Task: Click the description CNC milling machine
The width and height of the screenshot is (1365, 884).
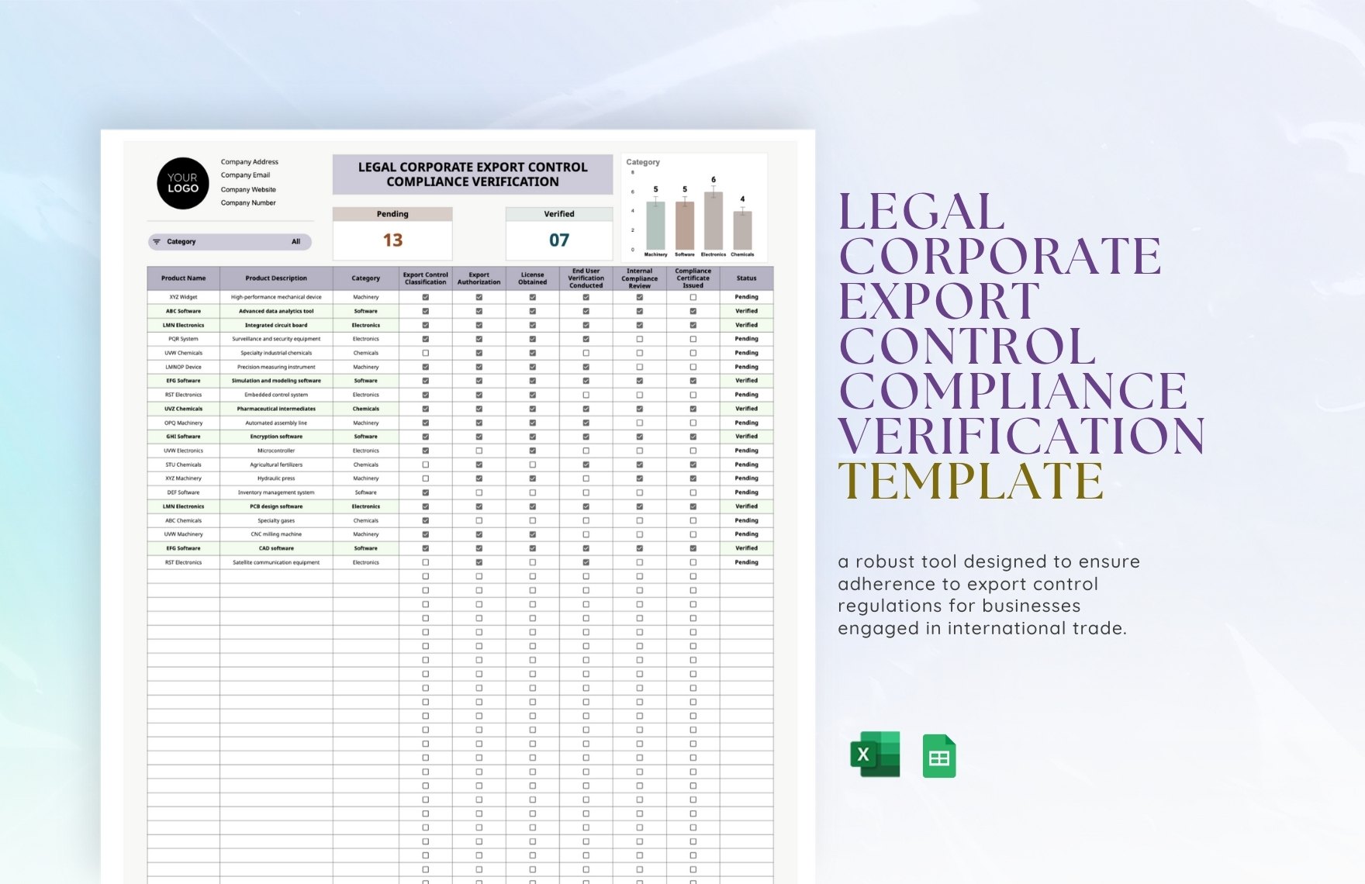Action: pyautogui.click(x=276, y=534)
